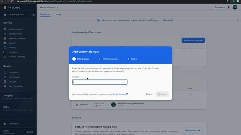The width and height of the screenshot is (241, 135).
Task: Click deployed release upload icon
Action: tap(77, 105)
